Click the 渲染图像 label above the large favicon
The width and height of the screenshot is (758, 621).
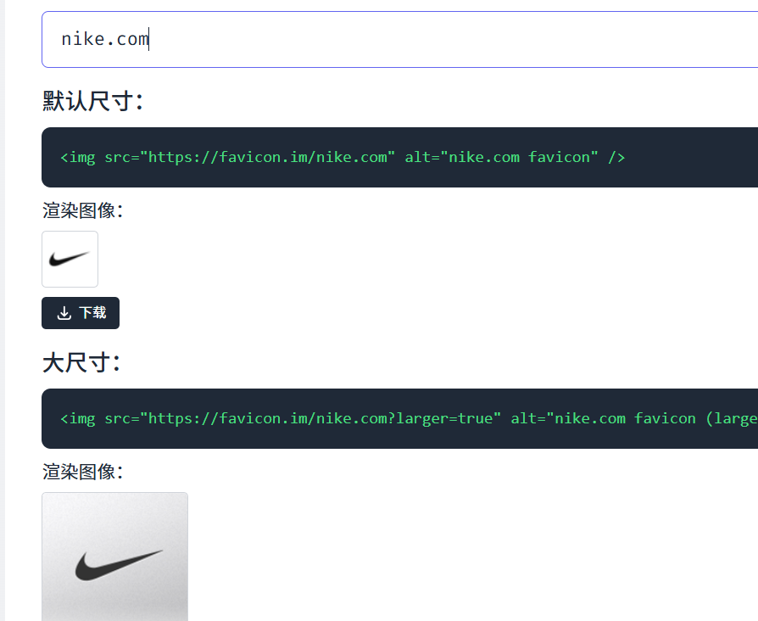click(x=82, y=472)
